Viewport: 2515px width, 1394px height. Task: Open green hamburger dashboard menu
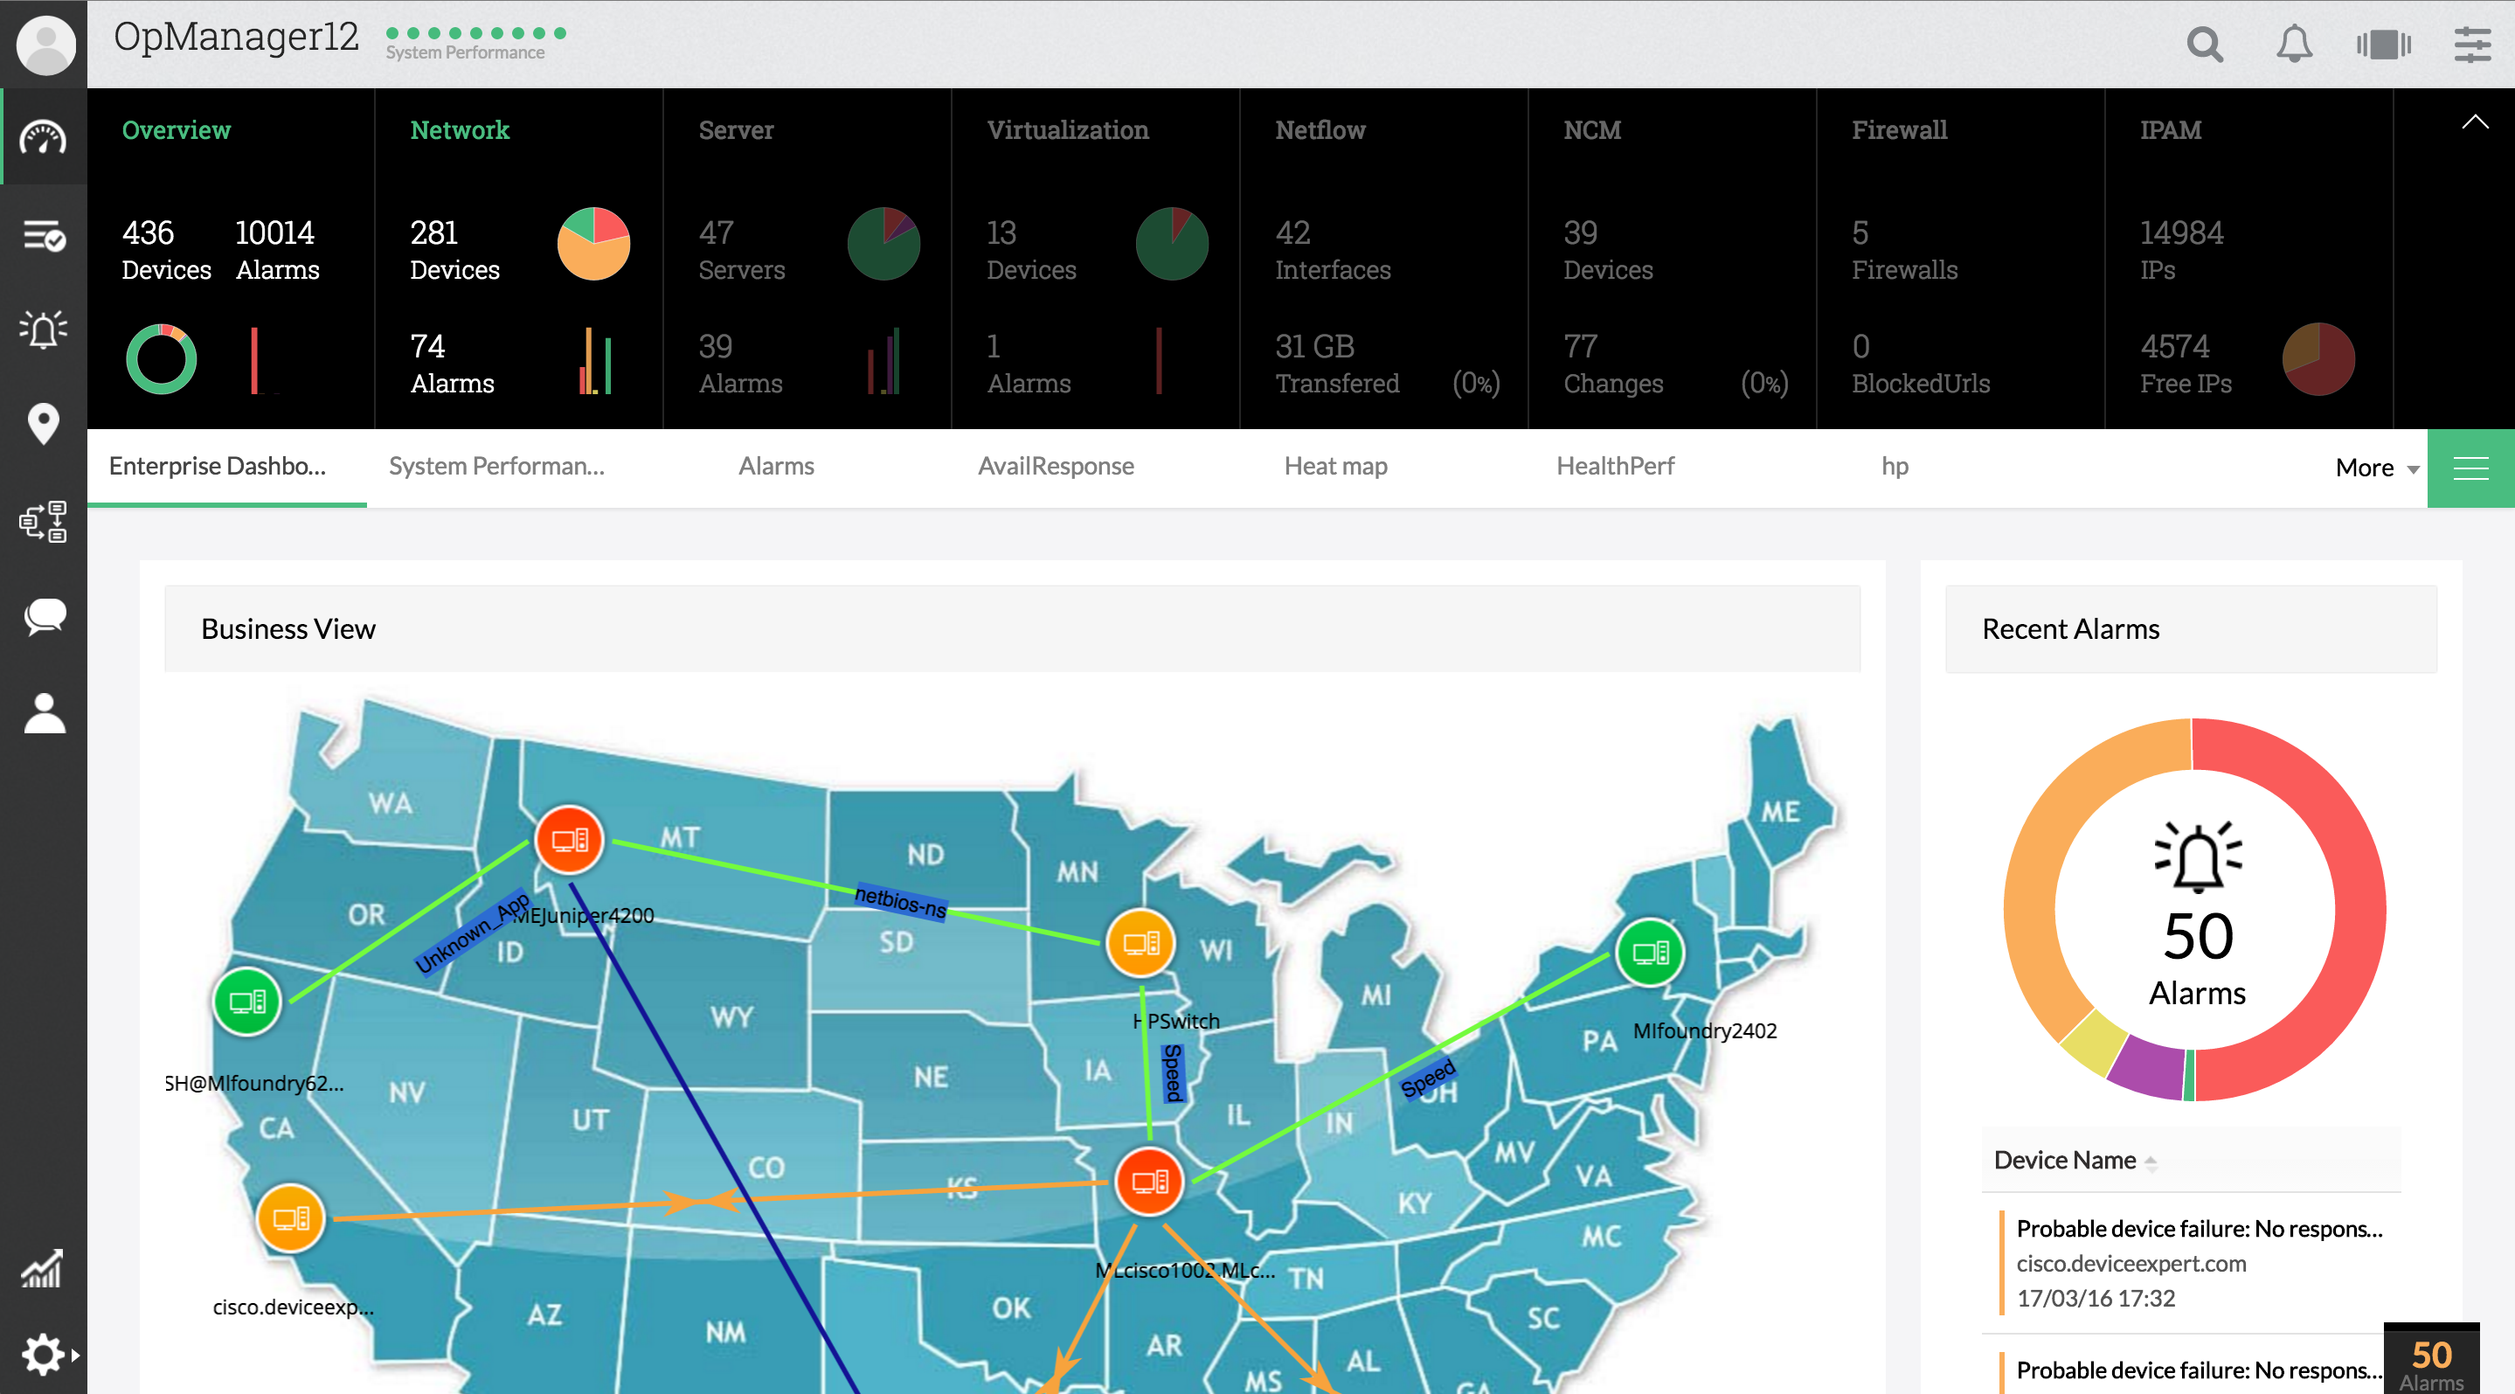tap(2470, 468)
